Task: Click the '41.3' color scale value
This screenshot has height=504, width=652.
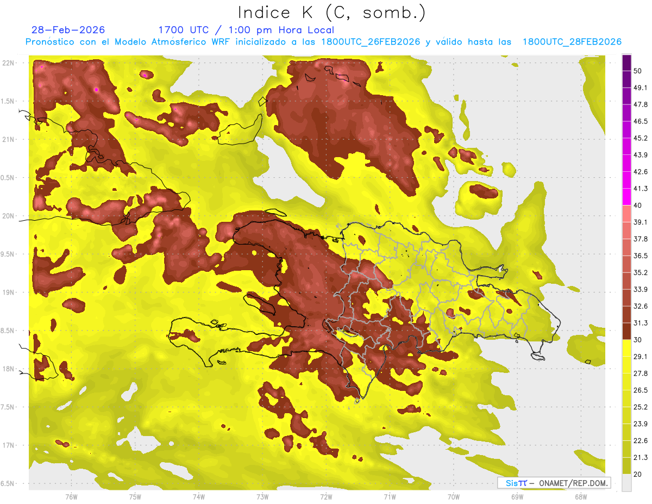Action: point(641,189)
